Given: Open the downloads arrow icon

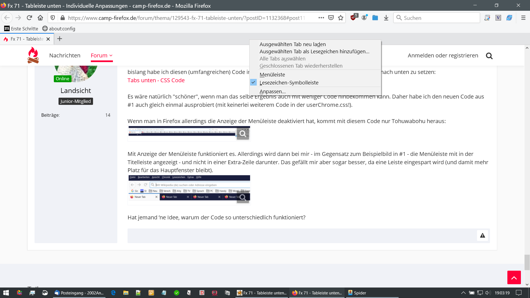Looking at the screenshot, I should [386, 18].
